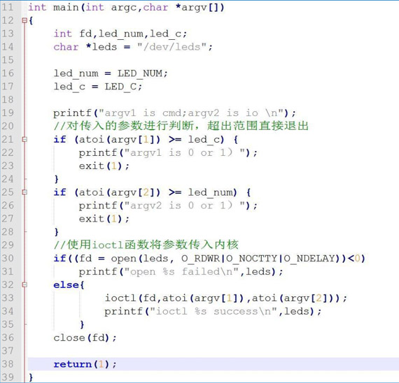This screenshot has height=383, width=399.
Task: Collapse the main function fold marker at line 12
Action: tap(24, 20)
